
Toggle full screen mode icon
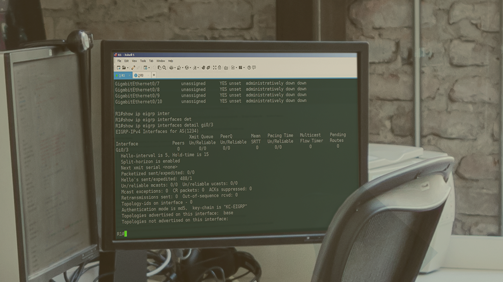(x=215, y=68)
